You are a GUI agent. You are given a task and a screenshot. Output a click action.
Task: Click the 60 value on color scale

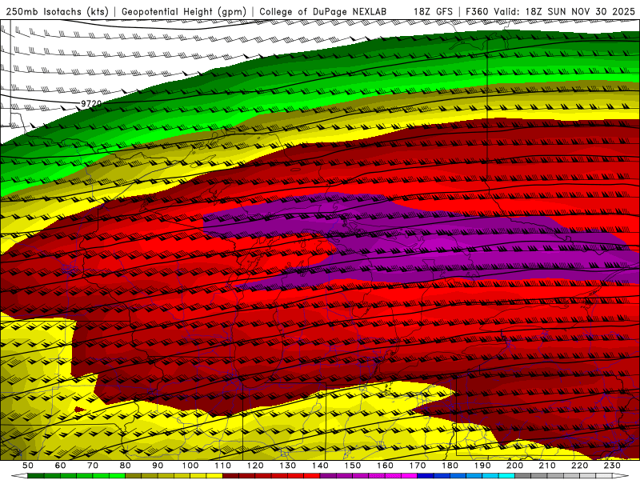point(60,466)
